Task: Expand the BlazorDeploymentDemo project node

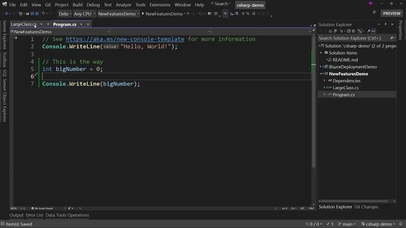Action: [320, 66]
